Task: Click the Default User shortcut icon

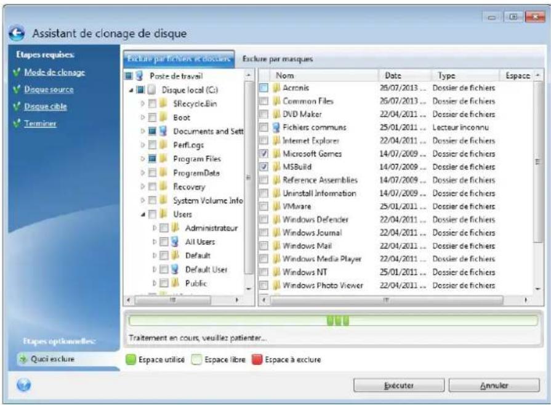Action: coord(175,269)
